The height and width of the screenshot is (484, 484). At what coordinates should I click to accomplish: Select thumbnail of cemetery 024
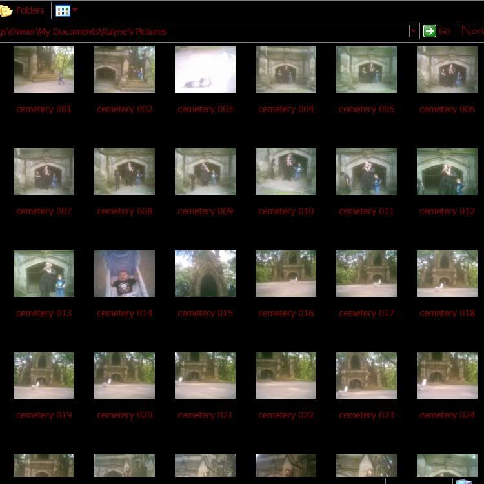(x=447, y=376)
